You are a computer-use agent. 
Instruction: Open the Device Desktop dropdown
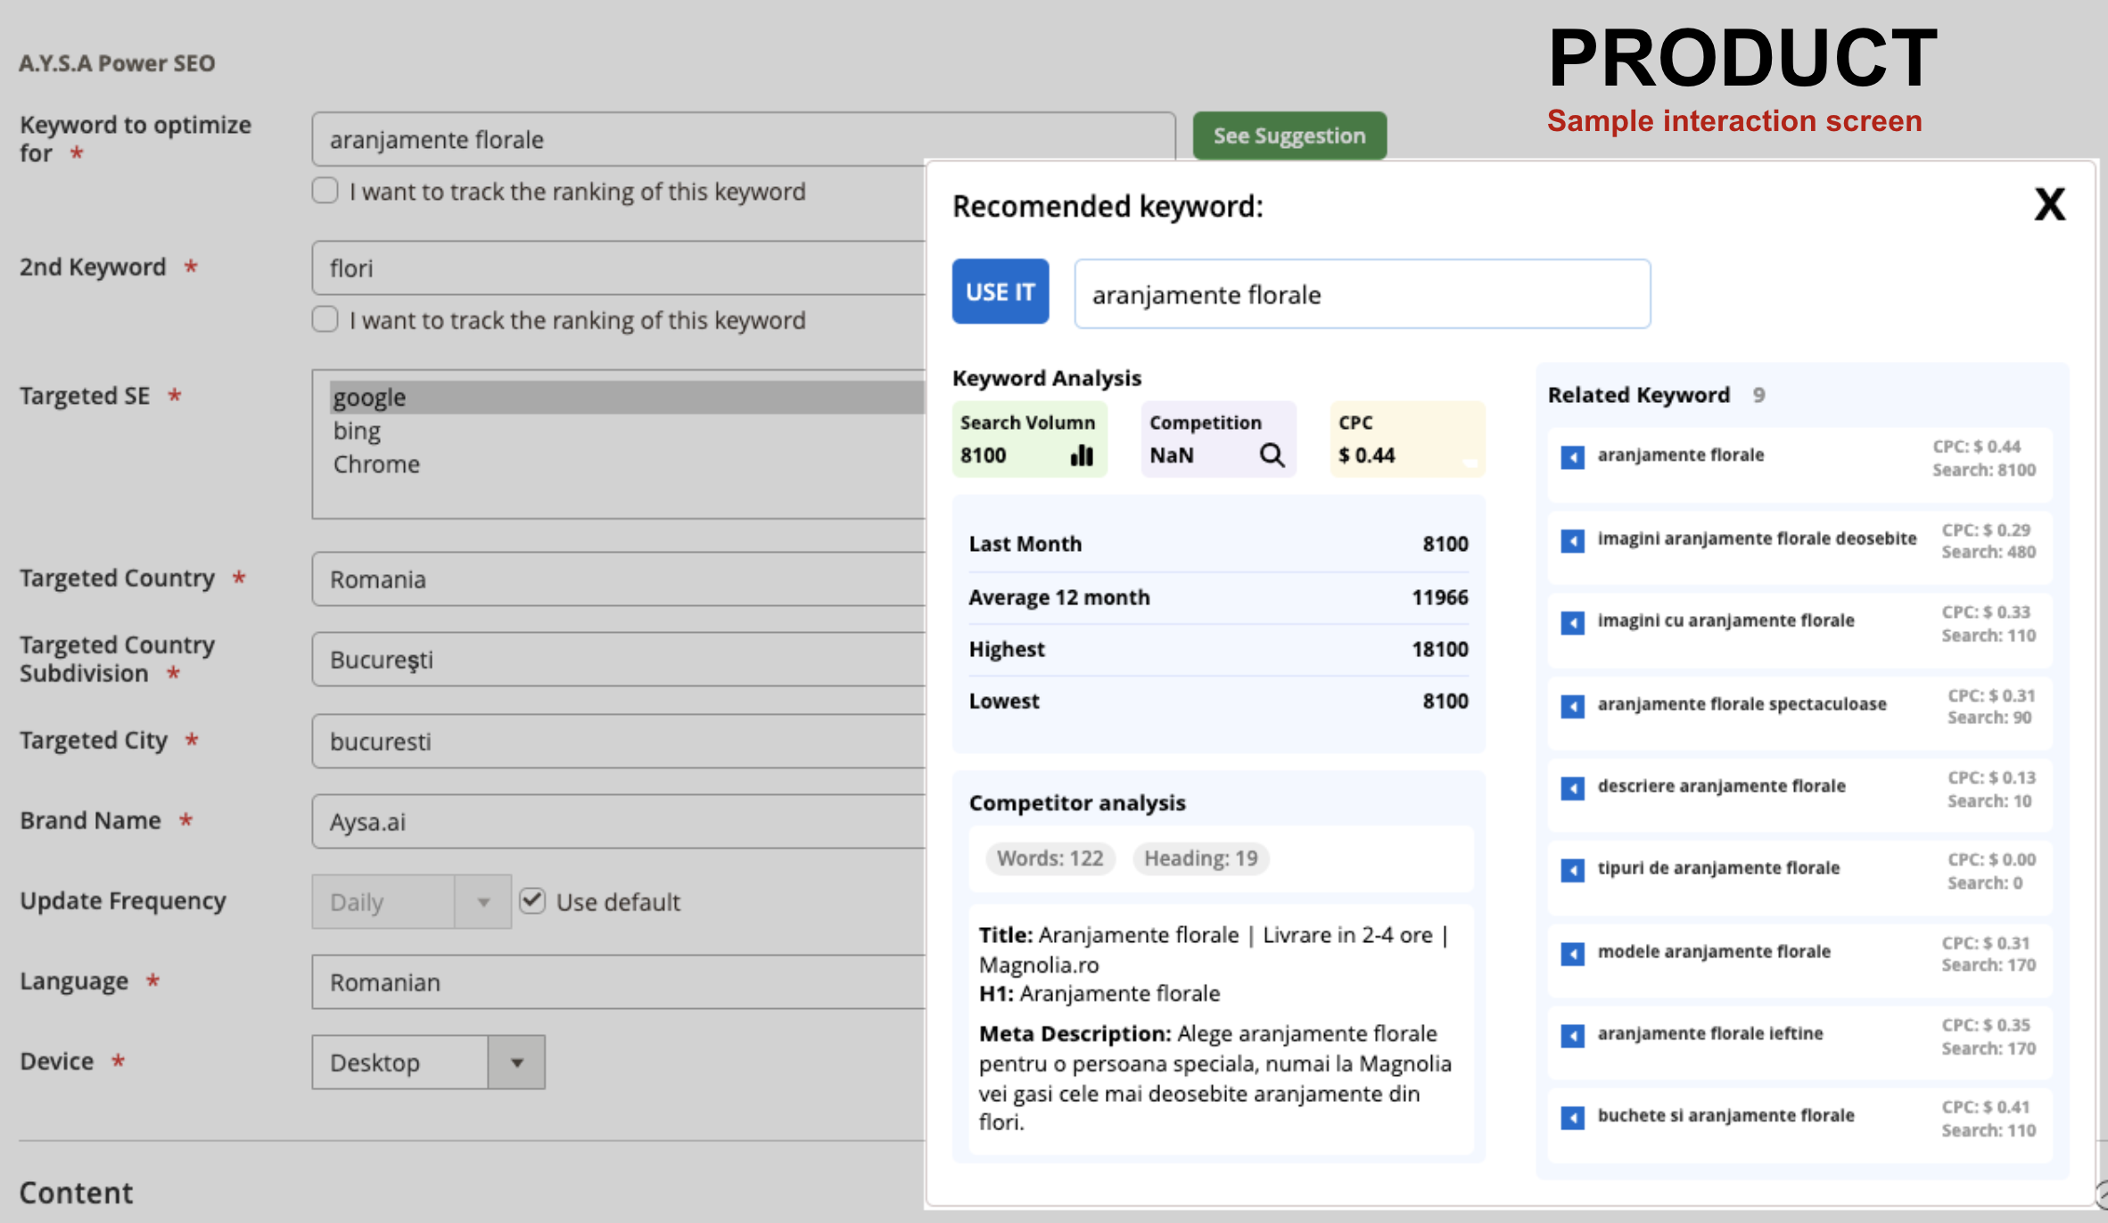428,1062
